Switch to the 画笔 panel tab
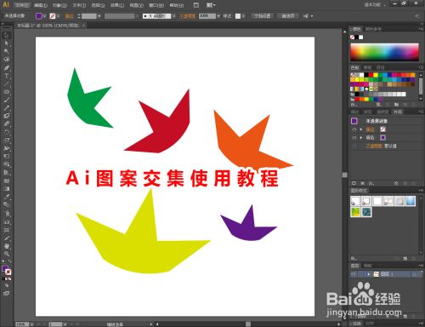Viewport: 425px width, 327px height. [367, 67]
